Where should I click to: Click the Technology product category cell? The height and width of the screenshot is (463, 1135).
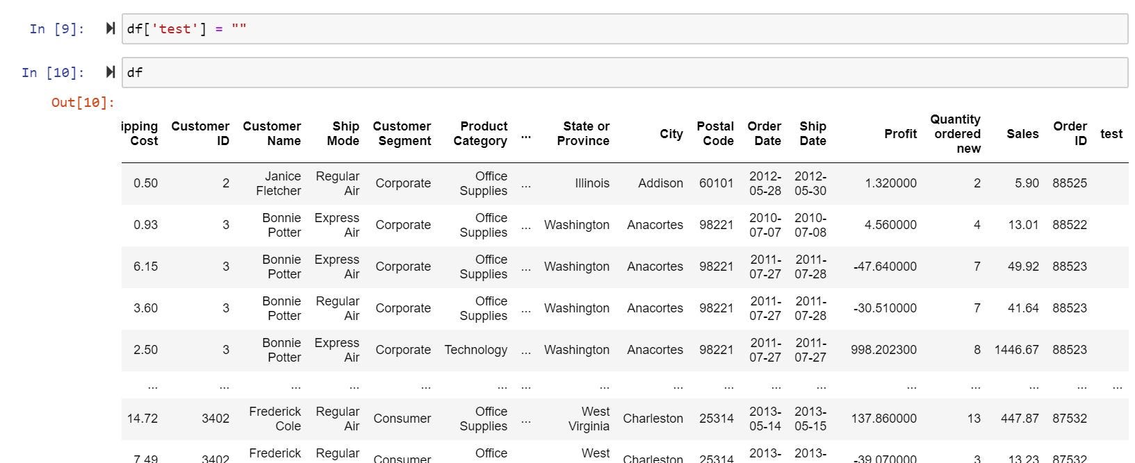click(476, 350)
